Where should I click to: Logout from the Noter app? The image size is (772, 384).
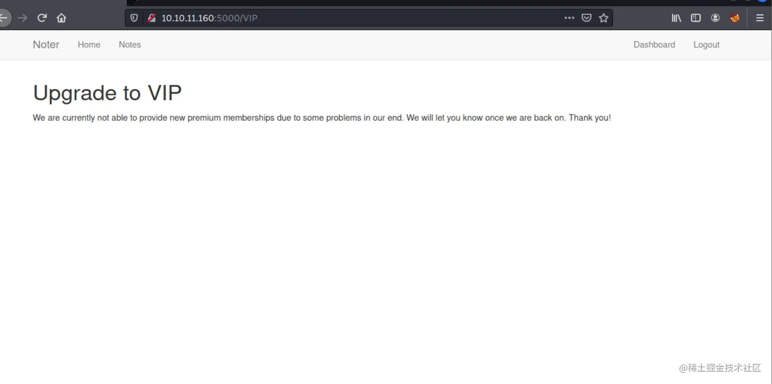[706, 45]
